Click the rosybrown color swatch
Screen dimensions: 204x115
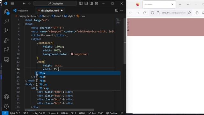click(72, 54)
